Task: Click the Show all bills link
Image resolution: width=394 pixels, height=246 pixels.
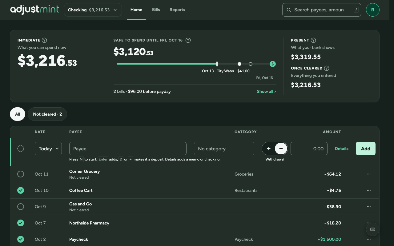Action: click(x=266, y=91)
